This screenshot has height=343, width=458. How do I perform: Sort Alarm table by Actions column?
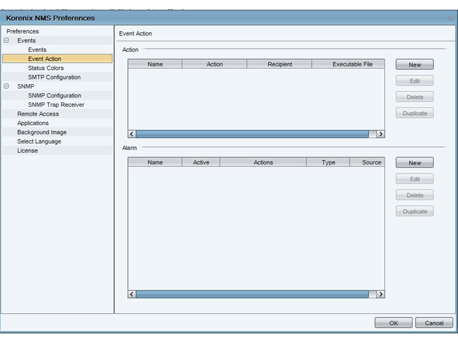click(263, 162)
